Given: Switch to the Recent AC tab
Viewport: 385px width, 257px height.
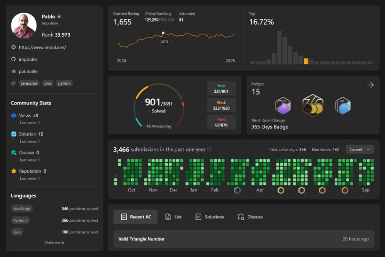Looking at the screenshot, I should (x=135, y=217).
